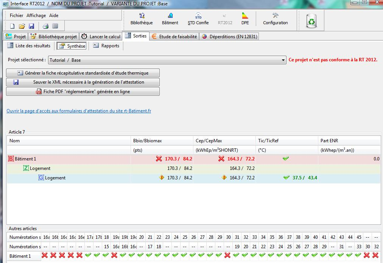Screen dimensions: 383x263
Task: Click the recycle bin icon
Action: [x=311, y=21]
